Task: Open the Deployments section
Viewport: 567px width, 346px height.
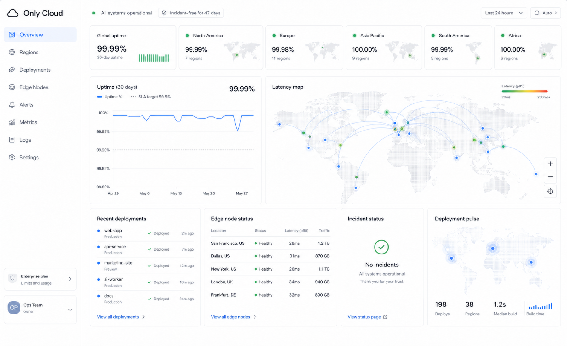Action: click(40, 70)
